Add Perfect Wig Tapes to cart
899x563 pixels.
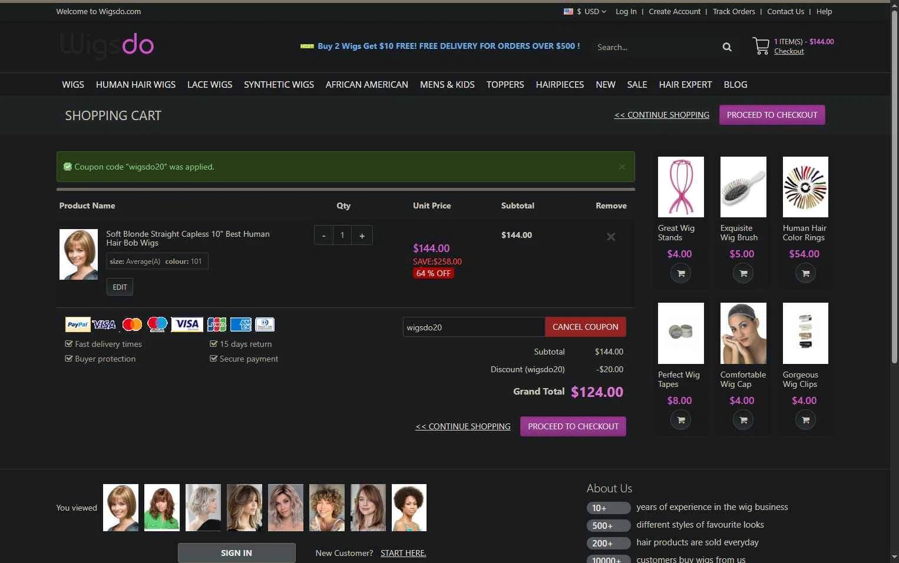point(680,420)
